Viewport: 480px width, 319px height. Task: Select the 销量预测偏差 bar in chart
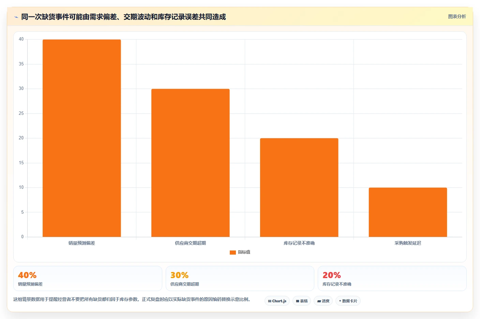(82, 138)
